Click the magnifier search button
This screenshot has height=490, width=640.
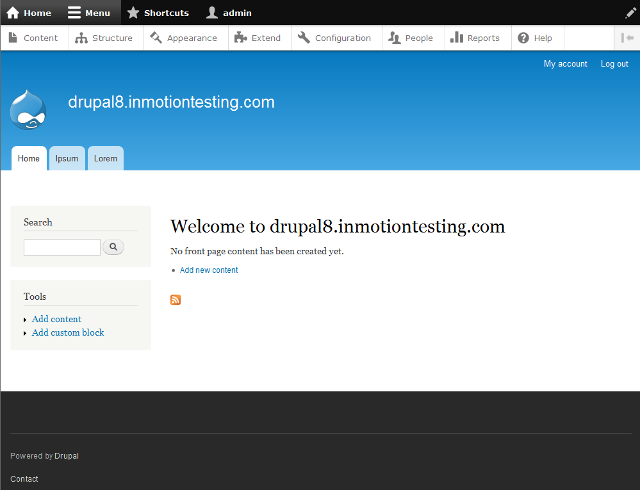113,247
